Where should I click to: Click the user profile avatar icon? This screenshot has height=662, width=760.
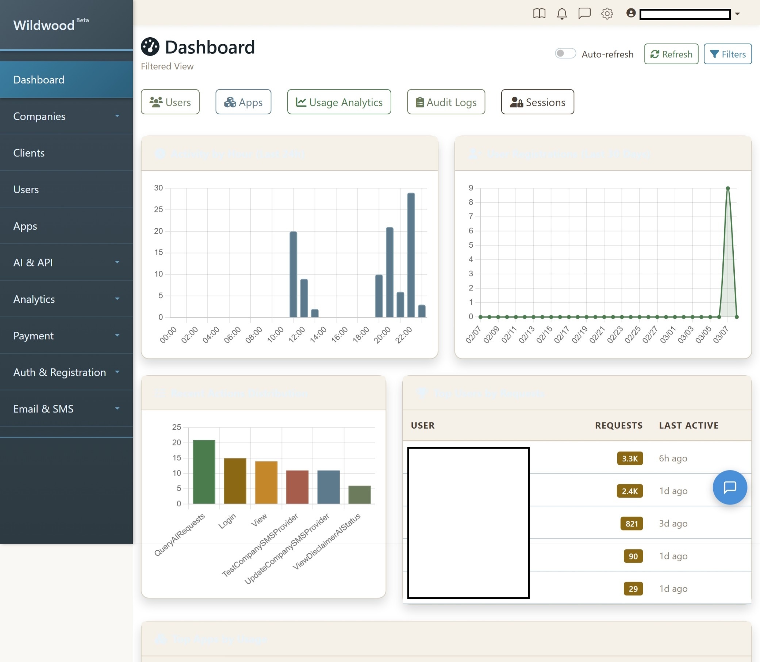pos(631,14)
